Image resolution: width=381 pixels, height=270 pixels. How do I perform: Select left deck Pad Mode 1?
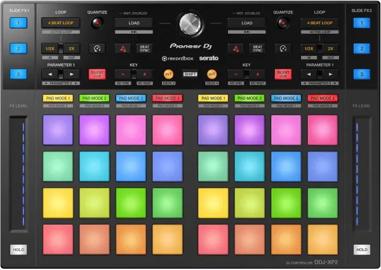click(x=58, y=98)
